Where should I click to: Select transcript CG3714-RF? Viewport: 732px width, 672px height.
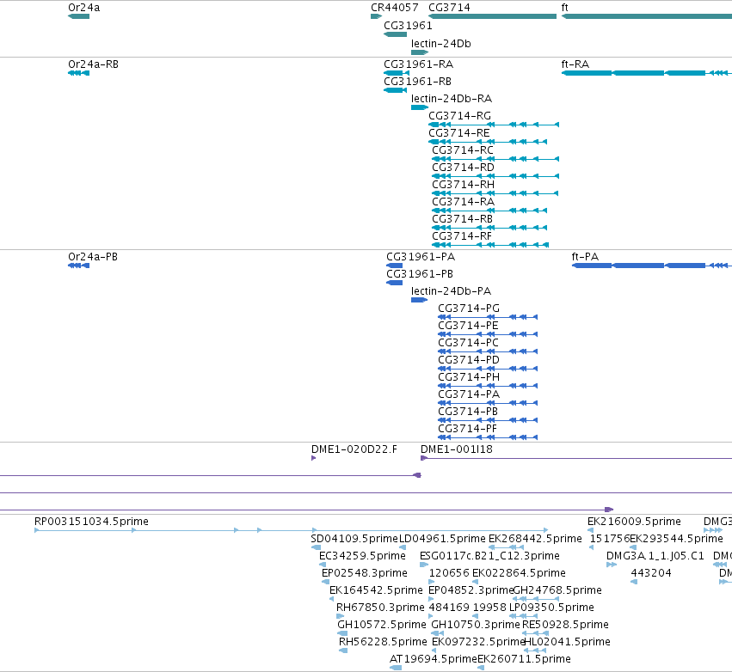tap(490, 245)
